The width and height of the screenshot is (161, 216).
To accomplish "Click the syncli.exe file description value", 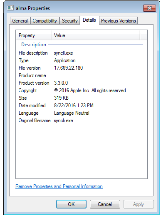I will (63, 53).
